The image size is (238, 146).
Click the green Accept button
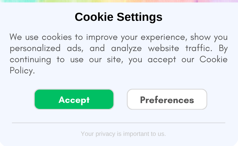pos(74,100)
